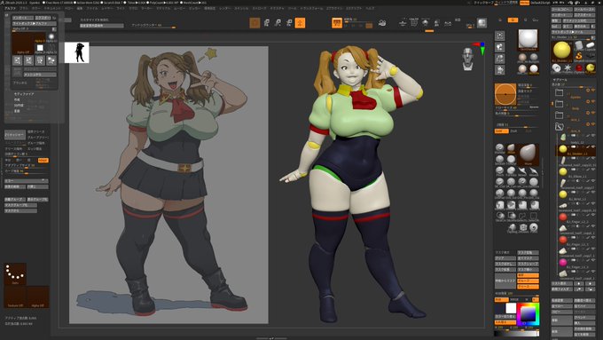Click the last of four transform icons under the alpha preview
Image resolution: width=603 pixels, height=340 pixels.
pos(51,60)
